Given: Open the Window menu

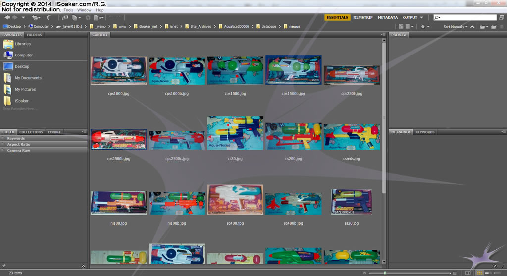Looking at the screenshot, I should click(84, 10).
